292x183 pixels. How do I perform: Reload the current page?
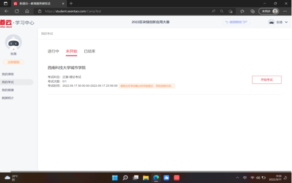[x=17, y=11]
